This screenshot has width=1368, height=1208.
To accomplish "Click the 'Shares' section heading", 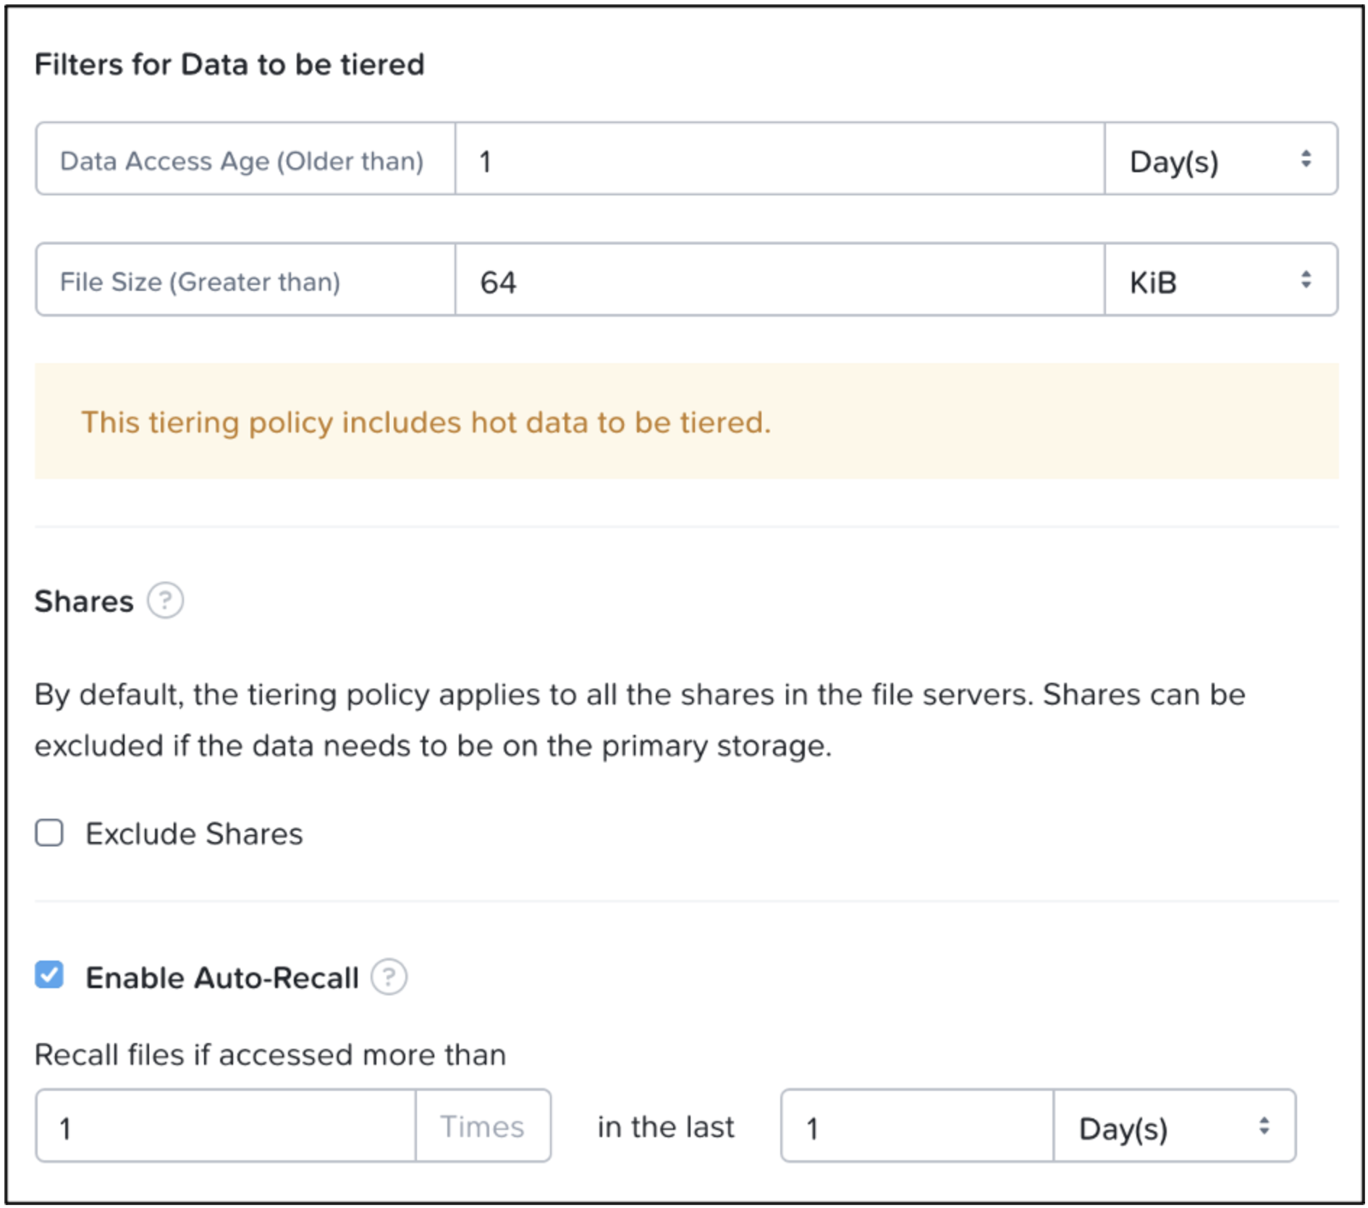I will pyautogui.click(x=84, y=601).
